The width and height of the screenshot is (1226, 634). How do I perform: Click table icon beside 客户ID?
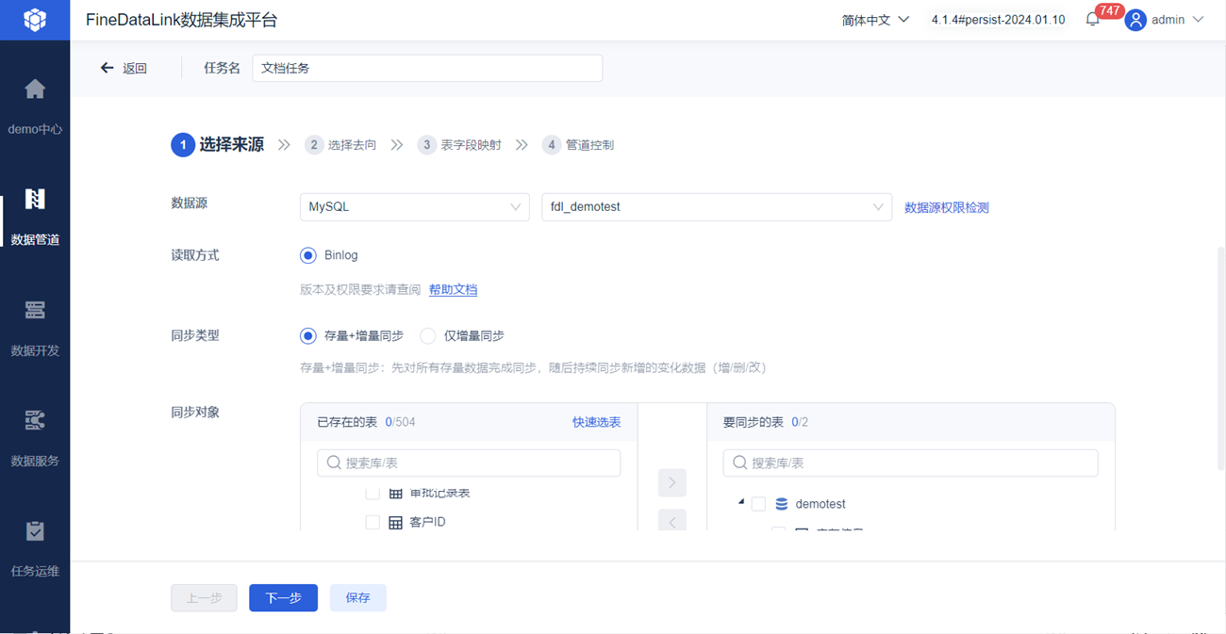pyautogui.click(x=396, y=522)
